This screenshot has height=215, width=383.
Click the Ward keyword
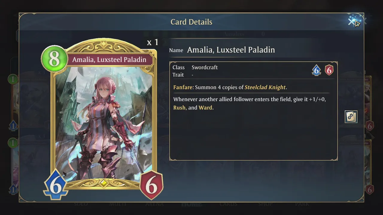205,107
